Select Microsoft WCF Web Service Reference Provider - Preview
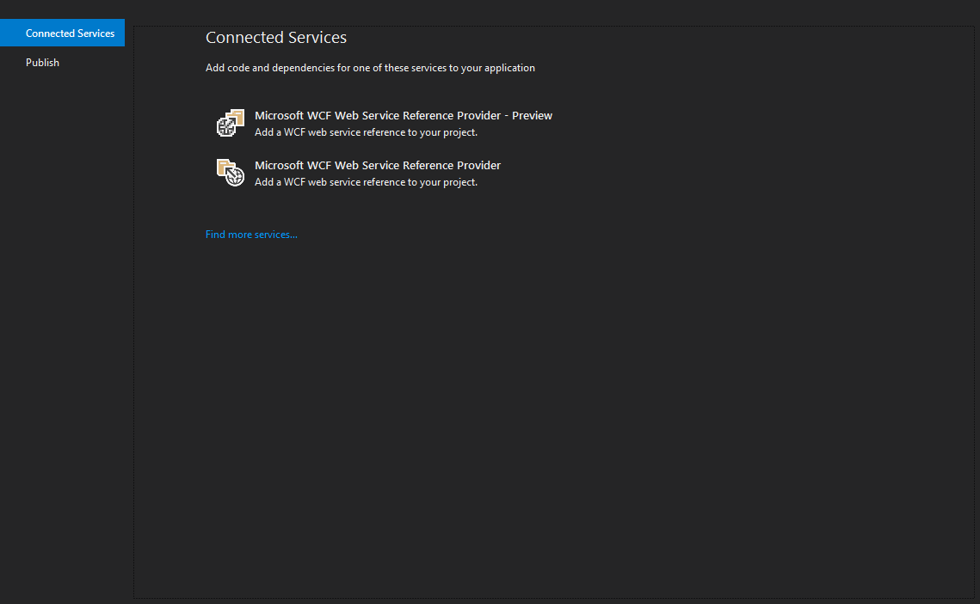980x604 pixels. point(403,115)
